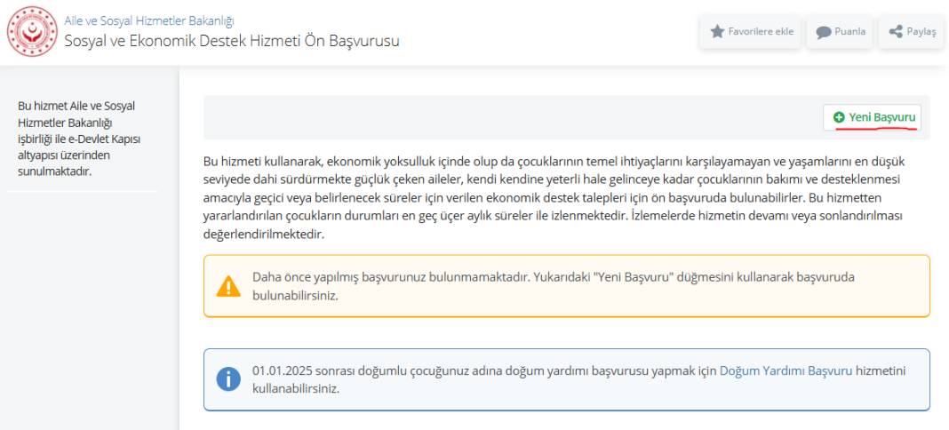Start a new application with Yeni Başvuru
949x430 pixels.
tap(872, 117)
